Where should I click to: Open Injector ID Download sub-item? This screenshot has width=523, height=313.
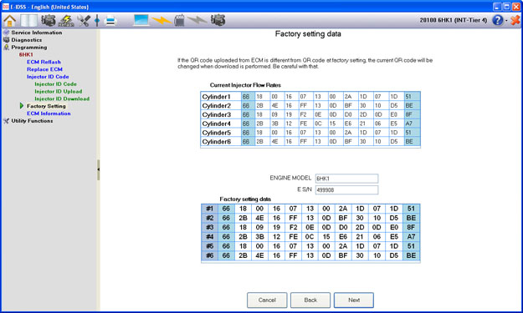(x=62, y=98)
